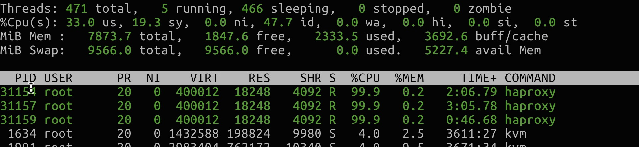Click the 2:06.79 TIME+ value
Viewport: 639px width, 147px height.
471,92
